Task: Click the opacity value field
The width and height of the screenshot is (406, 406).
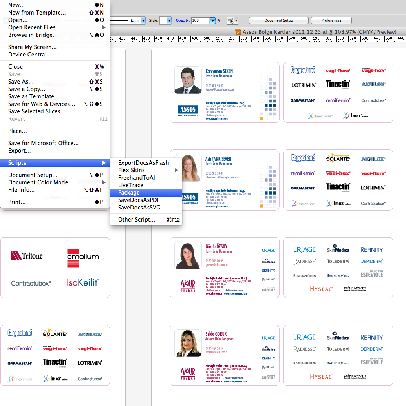Action: tap(200, 20)
